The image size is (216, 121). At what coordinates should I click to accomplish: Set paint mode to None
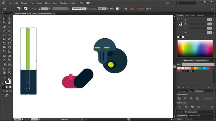pyautogui.click(x=10, y=87)
